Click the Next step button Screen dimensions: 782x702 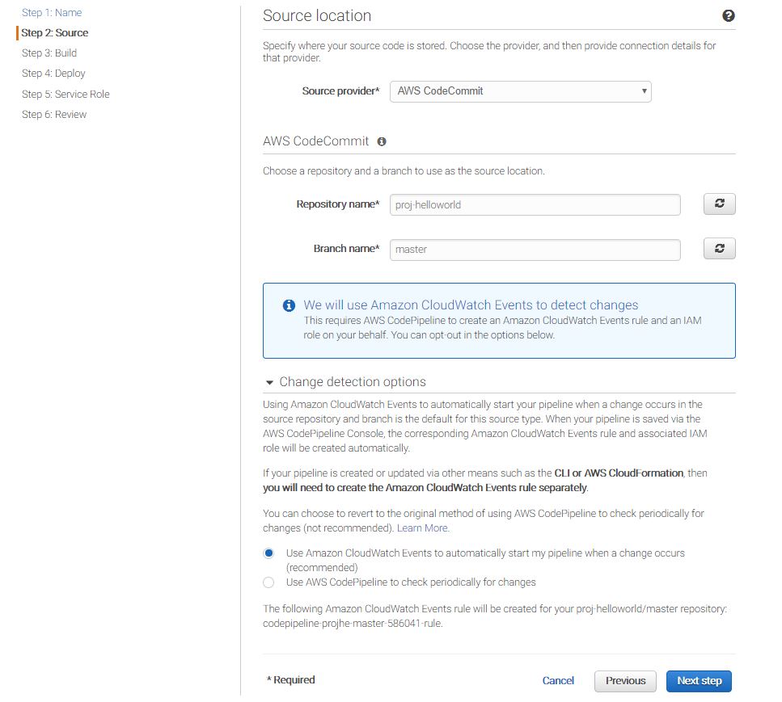[x=699, y=681]
